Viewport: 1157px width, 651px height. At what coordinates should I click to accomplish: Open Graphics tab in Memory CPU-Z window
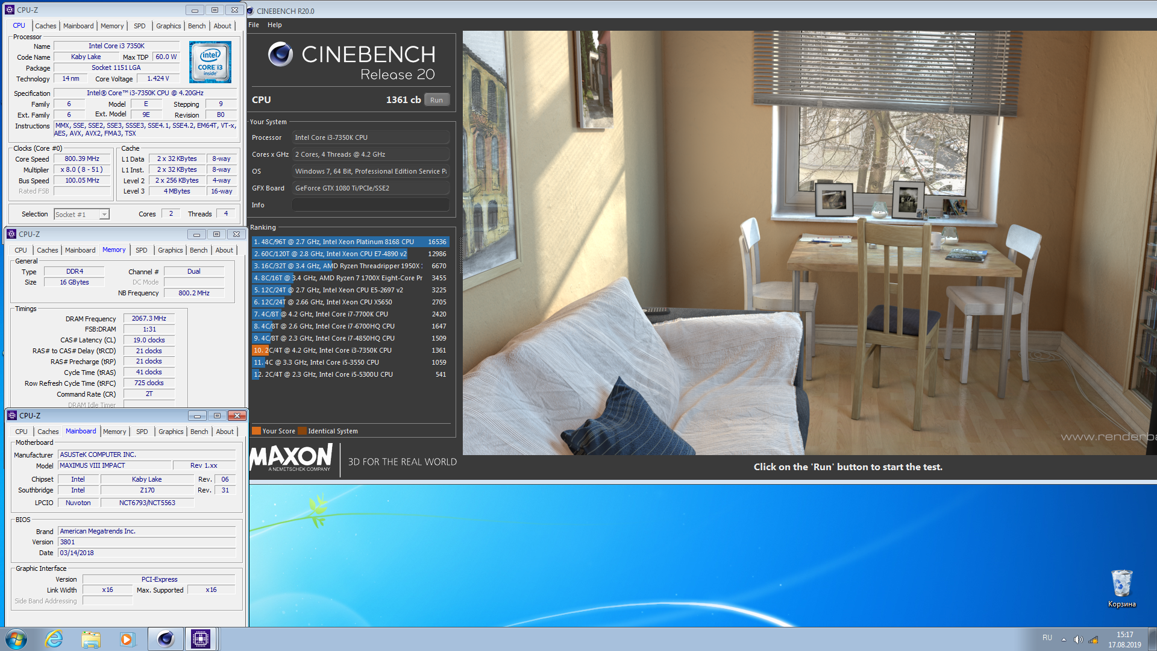point(171,250)
